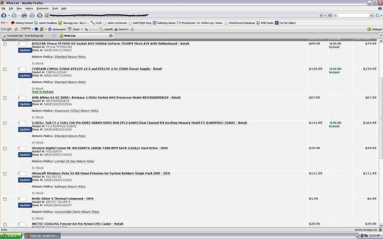Open the World Record Database bookmark
The width and height of the screenshot is (383, 239).
[240, 23]
